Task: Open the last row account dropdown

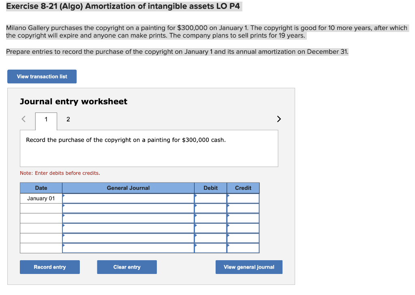Action: 64,247
